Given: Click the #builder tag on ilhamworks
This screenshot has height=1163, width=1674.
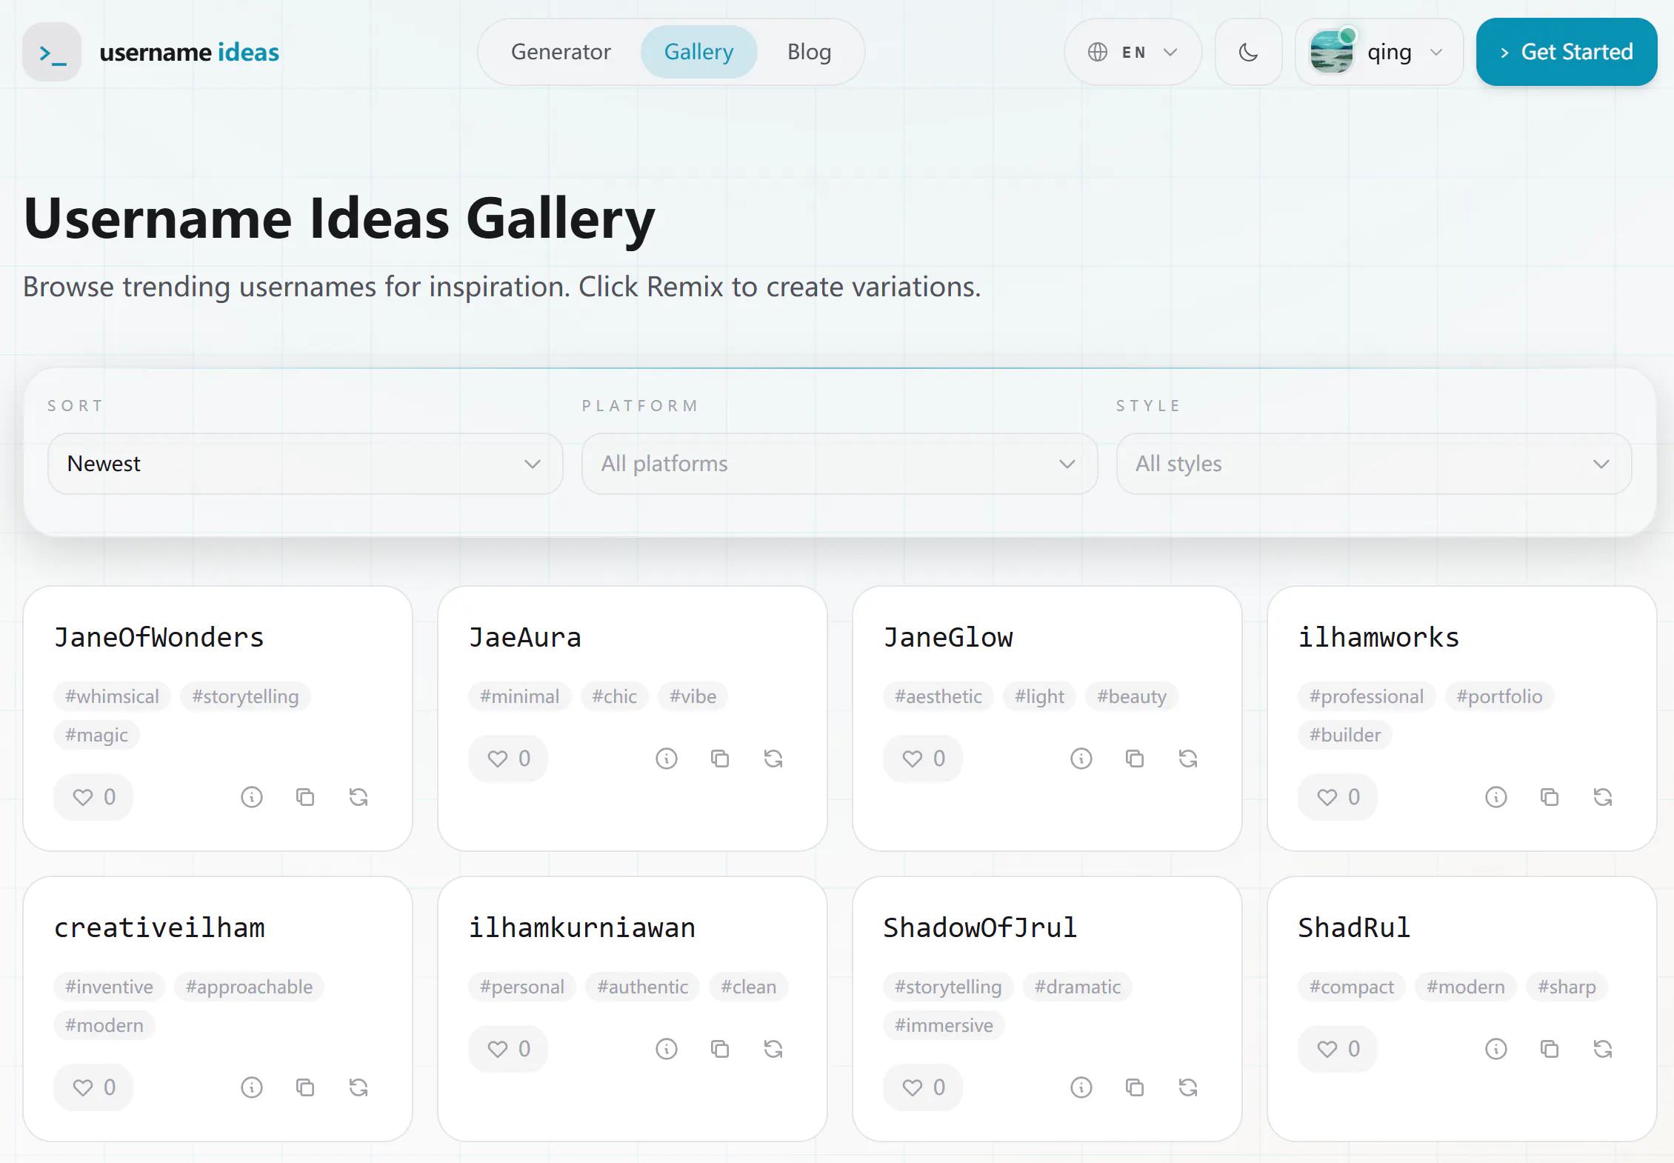Looking at the screenshot, I should (1345, 735).
